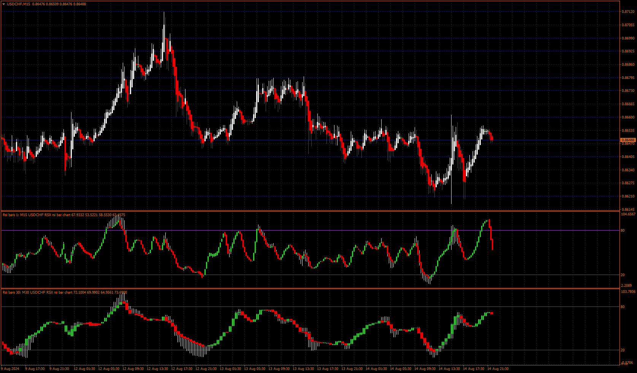Click the 0.86795 price scale label
The width and height of the screenshot is (637, 373).
(x=628, y=78)
